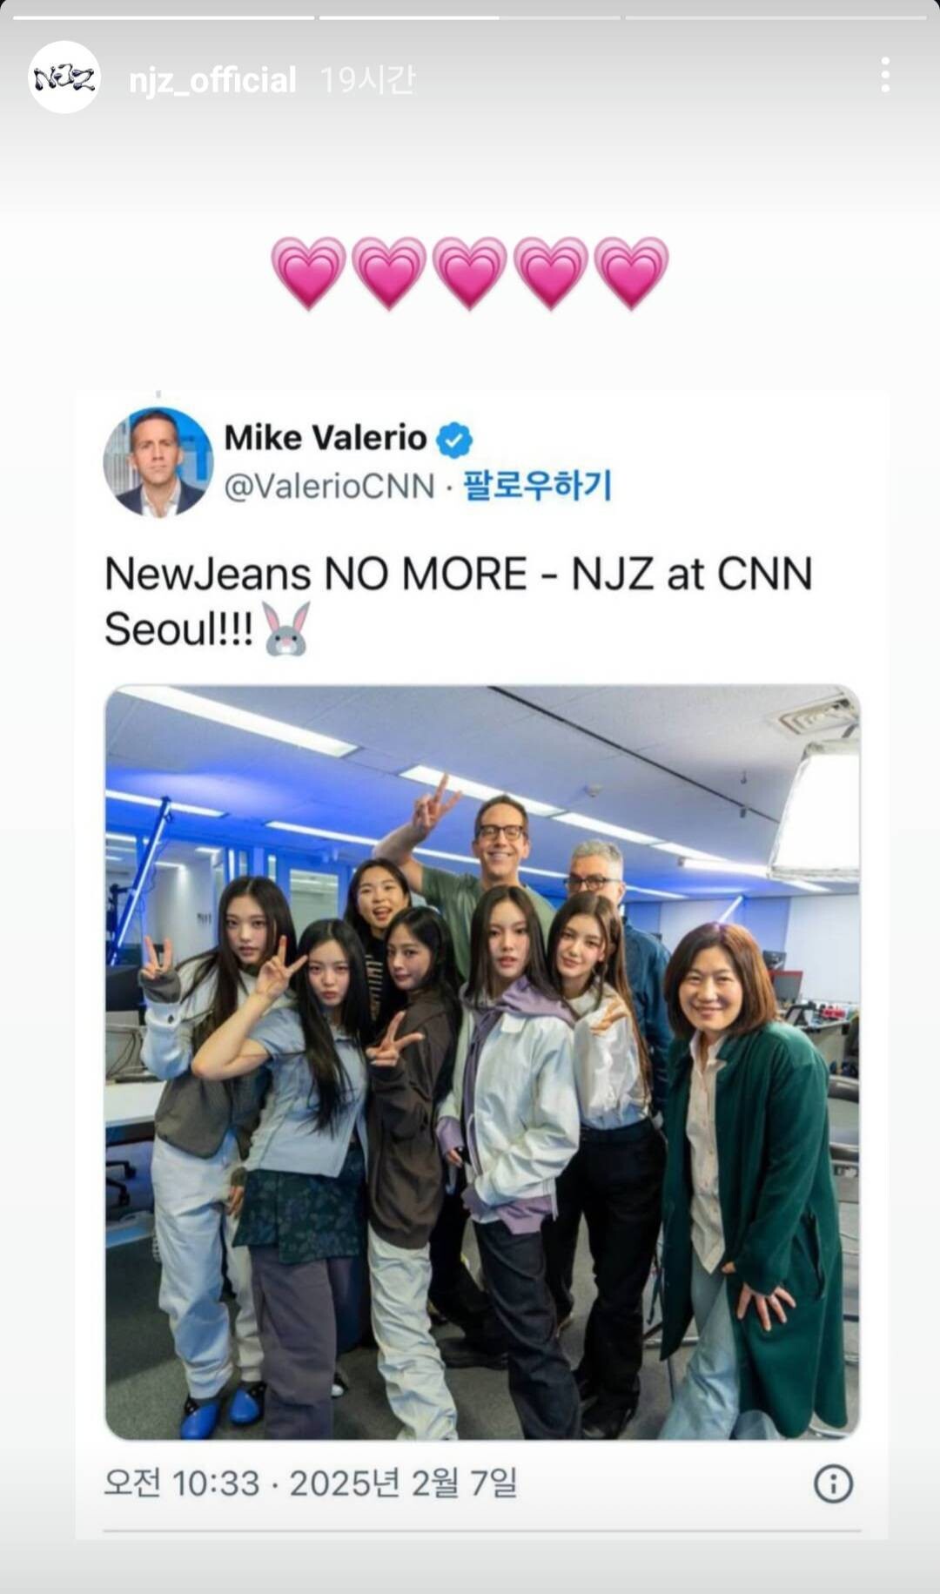Click the @ValerioCNN handle
This screenshot has height=1594, width=940.
coord(329,487)
